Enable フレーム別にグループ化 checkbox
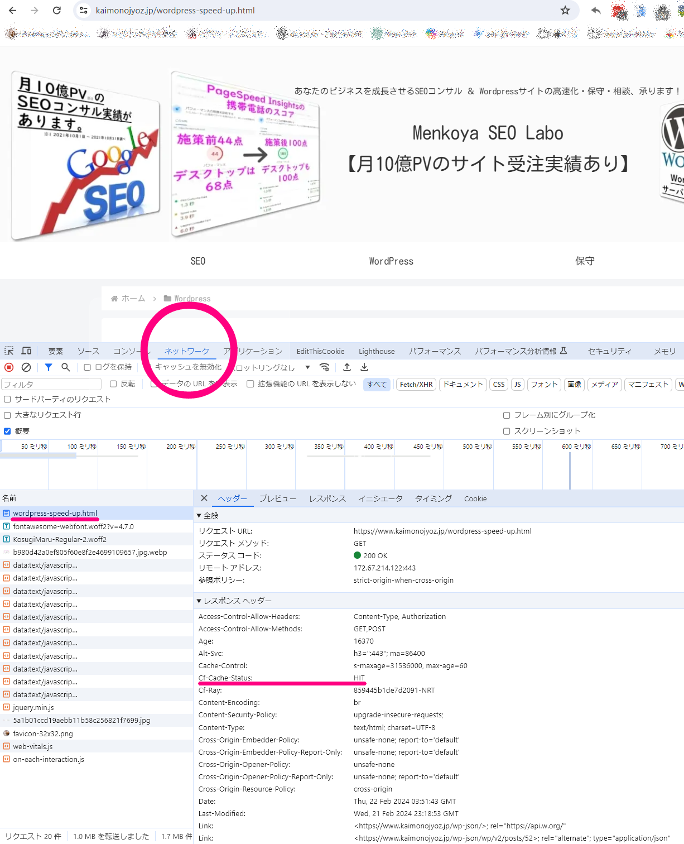Image resolution: width=684 pixels, height=844 pixels. [x=507, y=415]
